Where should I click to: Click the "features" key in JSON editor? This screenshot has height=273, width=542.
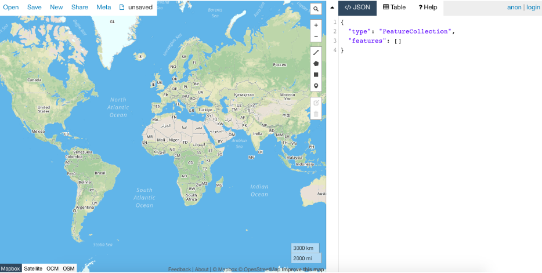pyautogui.click(x=367, y=41)
